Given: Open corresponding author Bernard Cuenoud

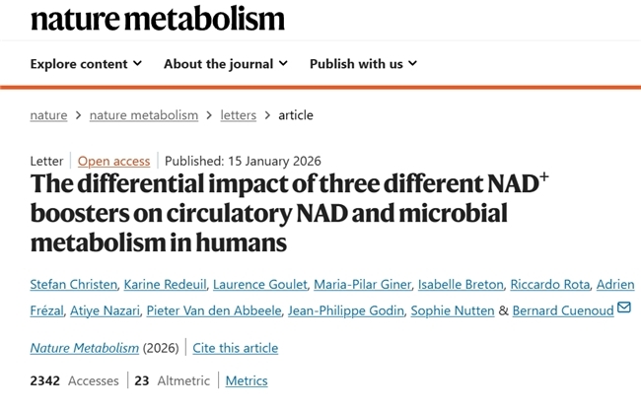Looking at the screenshot, I should pos(562,311).
